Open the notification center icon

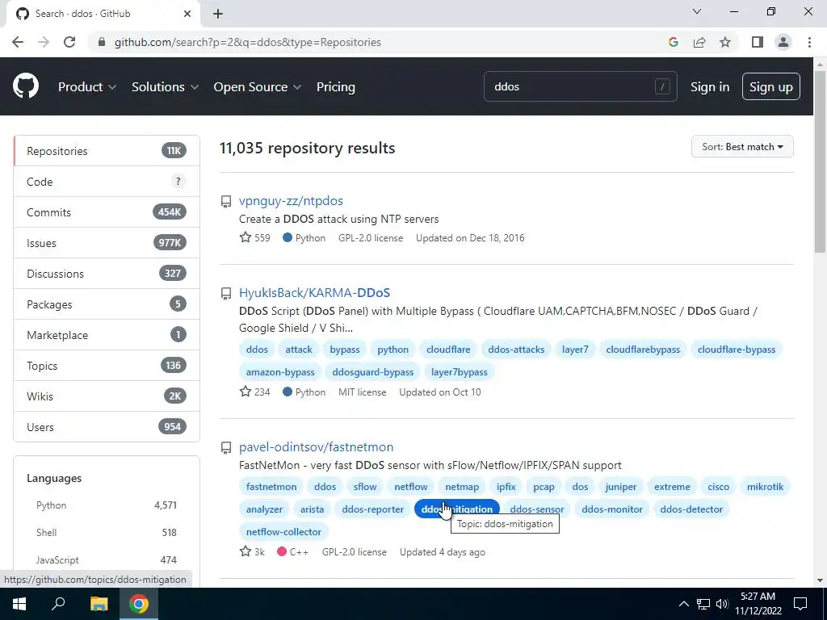tap(800, 604)
